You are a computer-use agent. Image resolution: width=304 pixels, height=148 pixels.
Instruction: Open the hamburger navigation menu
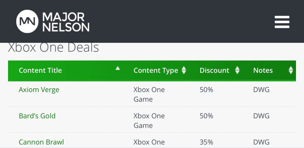coord(282,22)
